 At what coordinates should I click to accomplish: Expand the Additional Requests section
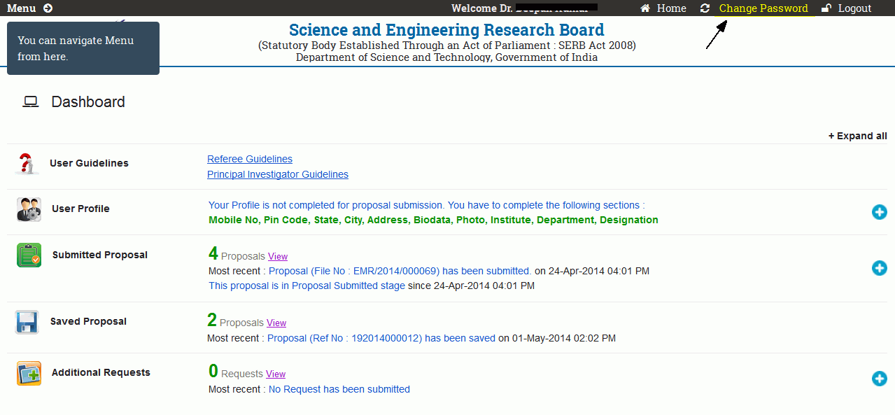point(879,379)
